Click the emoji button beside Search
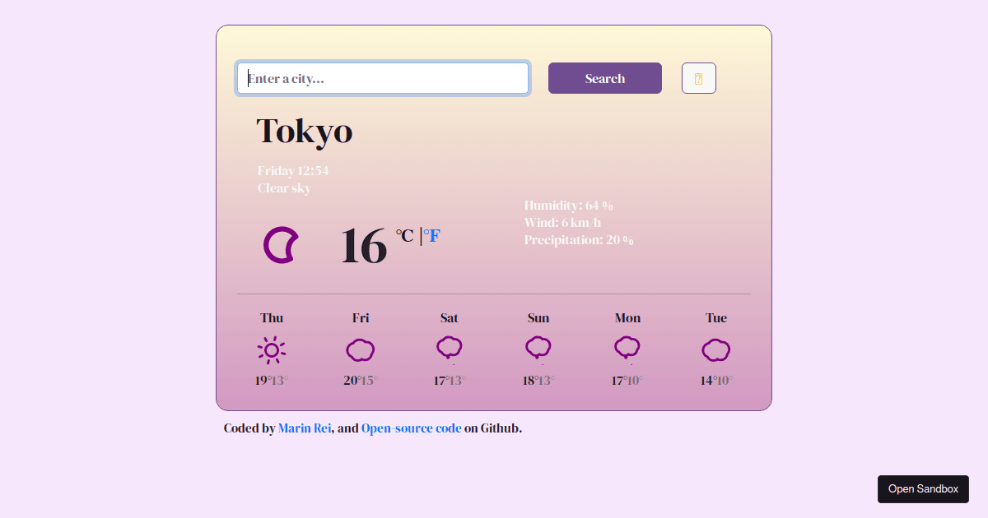The image size is (988, 518). click(698, 77)
